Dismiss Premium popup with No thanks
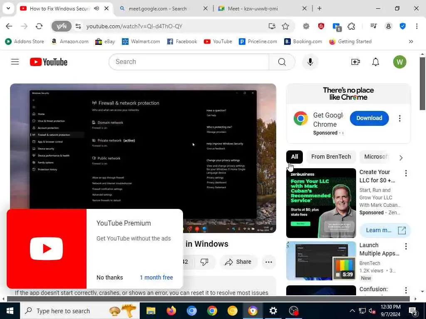Screen dimensions: 426x319 pyautogui.click(x=110, y=277)
